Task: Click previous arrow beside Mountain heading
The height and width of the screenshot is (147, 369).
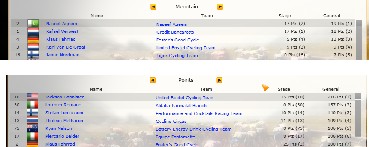Action: point(153,7)
